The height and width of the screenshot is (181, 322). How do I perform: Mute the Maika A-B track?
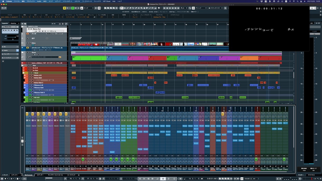[30, 75]
